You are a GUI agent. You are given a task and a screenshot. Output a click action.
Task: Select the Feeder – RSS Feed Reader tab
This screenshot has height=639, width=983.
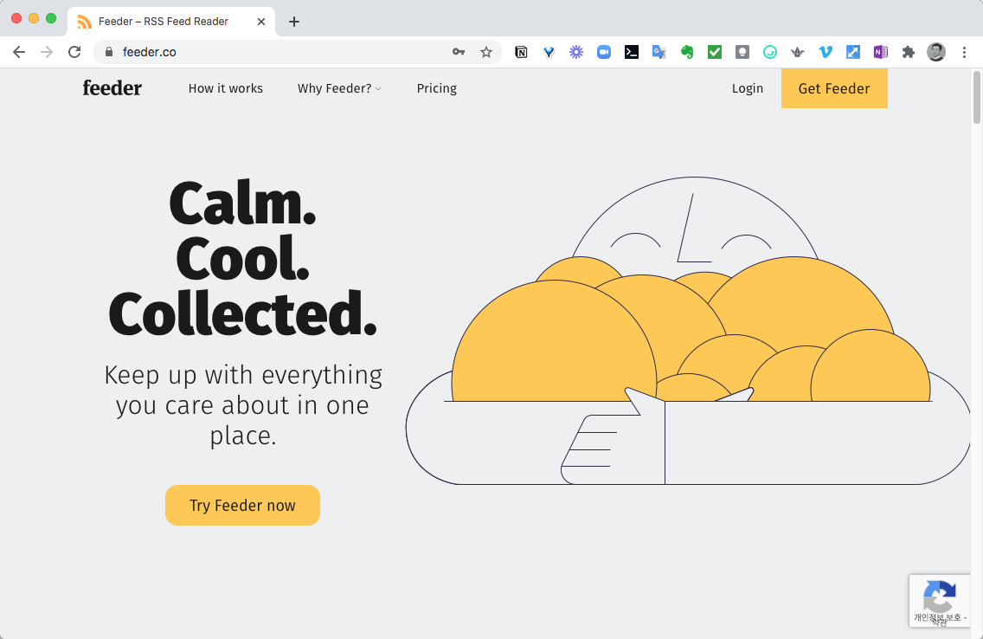point(171,22)
